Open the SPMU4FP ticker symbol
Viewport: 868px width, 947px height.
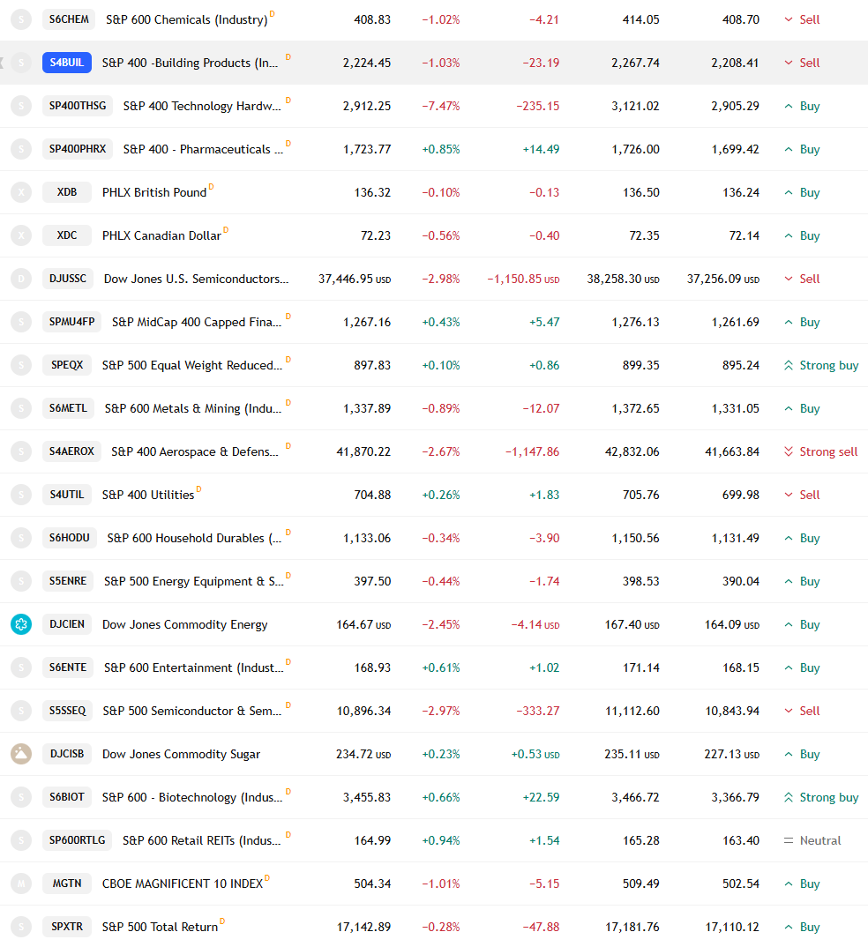point(71,322)
